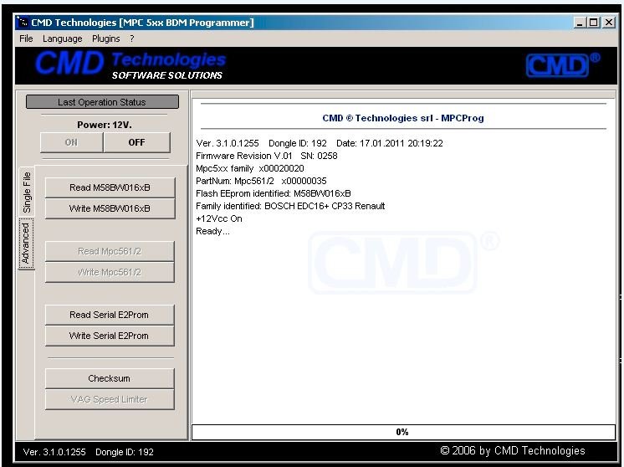Click the 0% progress bar
Screen dimensions: 624x467
(x=403, y=432)
